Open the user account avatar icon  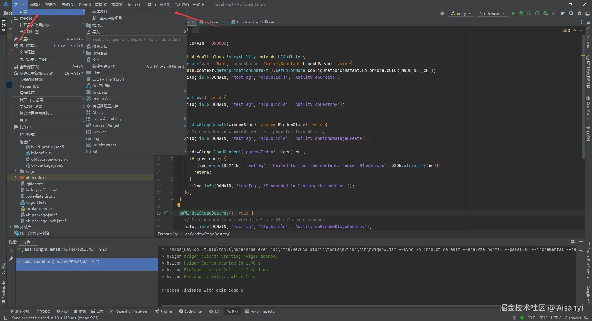pos(587,13)
